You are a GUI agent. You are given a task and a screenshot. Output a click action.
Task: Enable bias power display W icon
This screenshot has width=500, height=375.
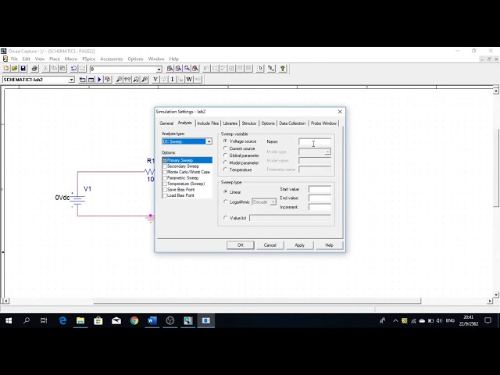189,80
